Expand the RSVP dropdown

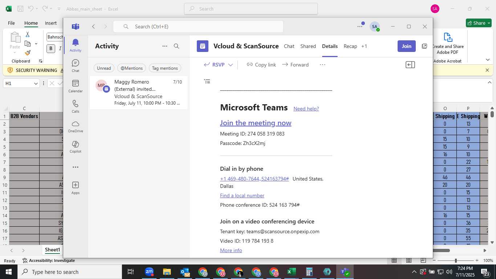tap(230, 65)
